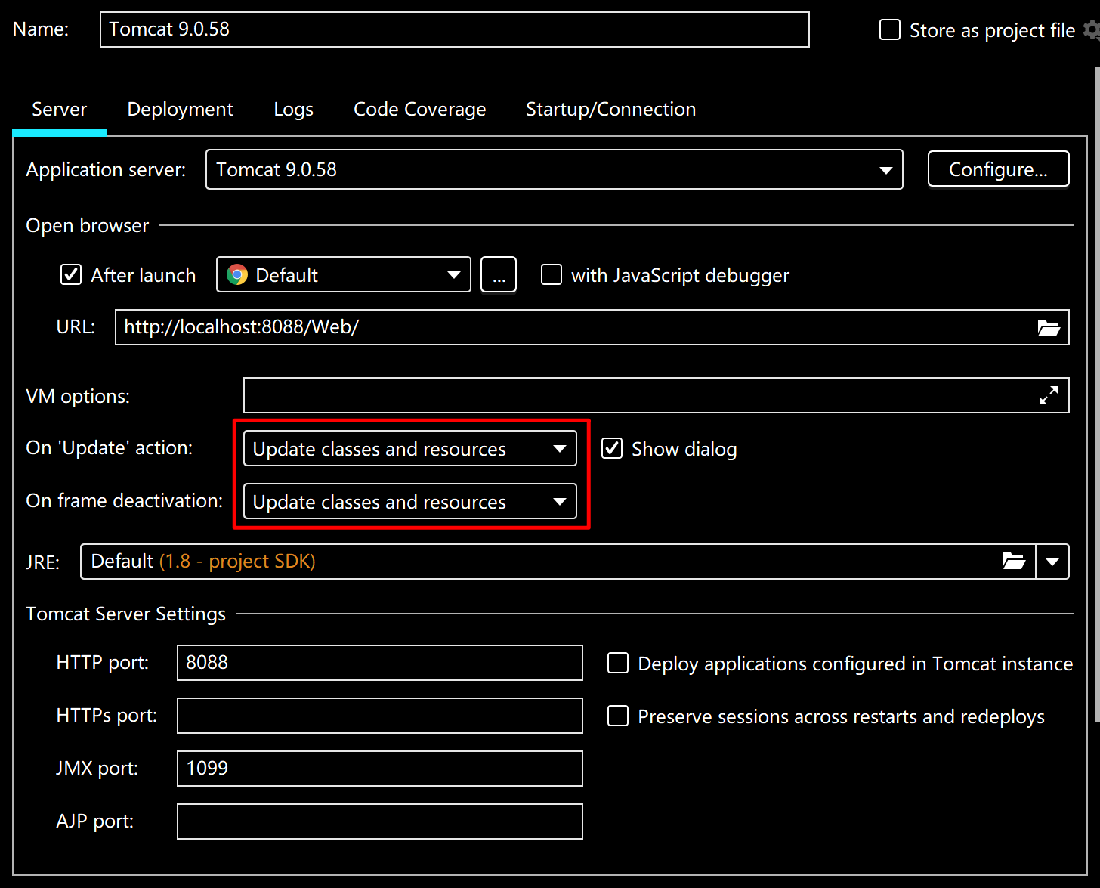Select the Server tab
Image resolution: width=1100 pixels, height=888 pixels.
[x=60, y=110]
